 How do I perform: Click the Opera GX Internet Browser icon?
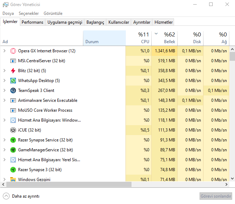[x=13, y=51]
